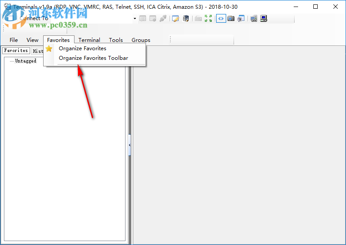Open the networking tools computers icon
Image resolution: width=346 pixels, height=245 pixels.
[254, 19]
